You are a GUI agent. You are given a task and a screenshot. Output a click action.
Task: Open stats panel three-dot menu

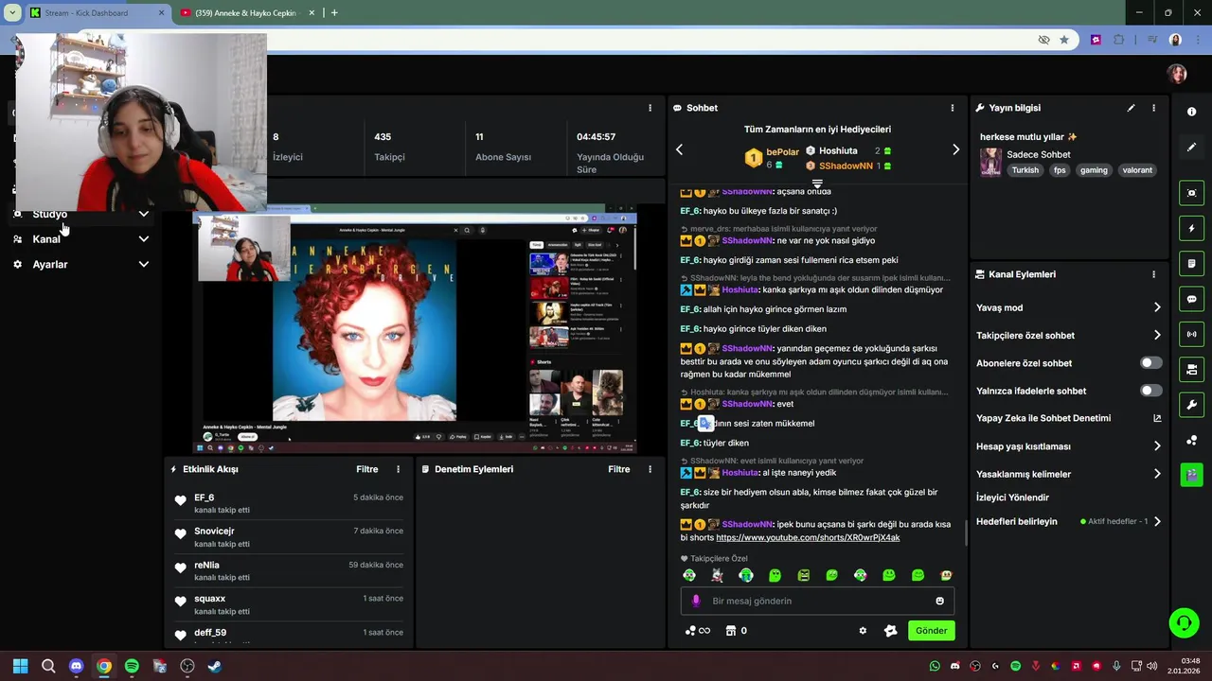[650, 108]
